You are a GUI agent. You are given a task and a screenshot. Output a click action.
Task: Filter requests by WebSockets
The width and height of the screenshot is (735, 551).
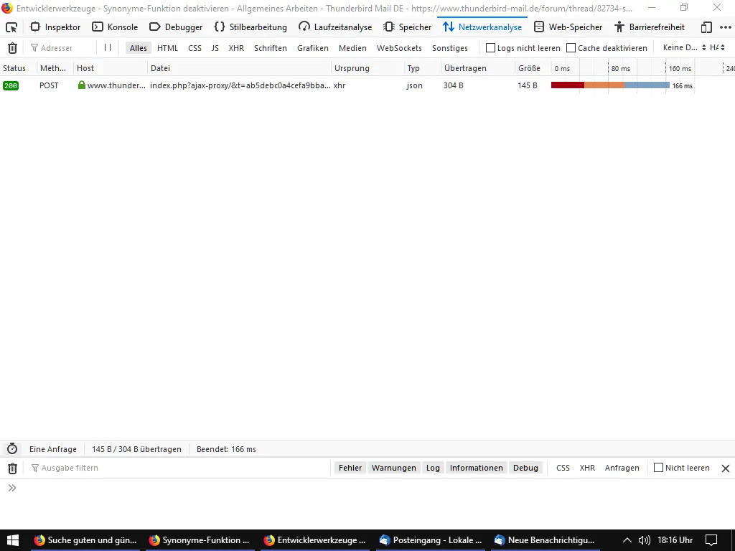pyautogui.click(x=399, y=48)
